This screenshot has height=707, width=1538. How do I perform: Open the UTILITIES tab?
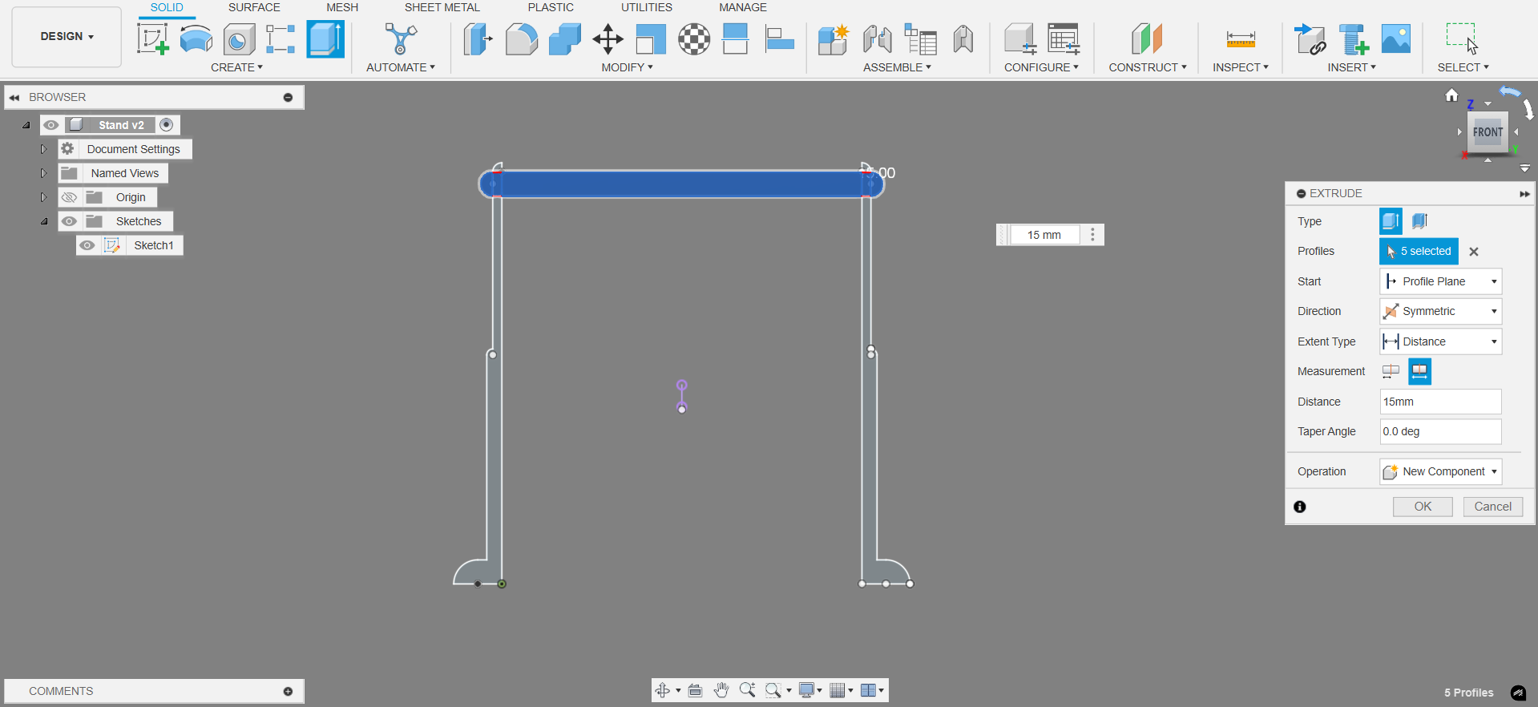click(647, 7)
